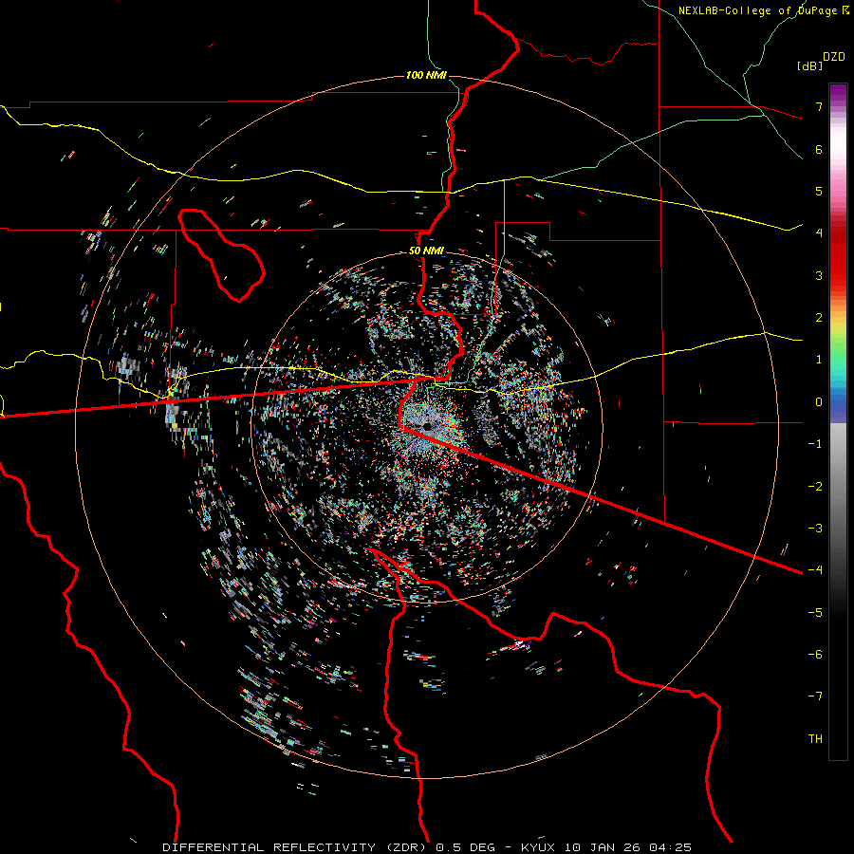Click the black radar site dot at the center

pos(428,426)
